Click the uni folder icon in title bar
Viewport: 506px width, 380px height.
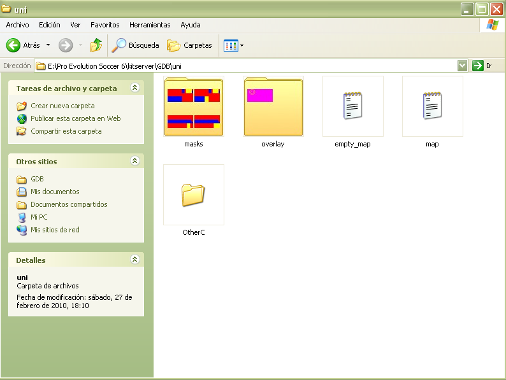point(6,9)
